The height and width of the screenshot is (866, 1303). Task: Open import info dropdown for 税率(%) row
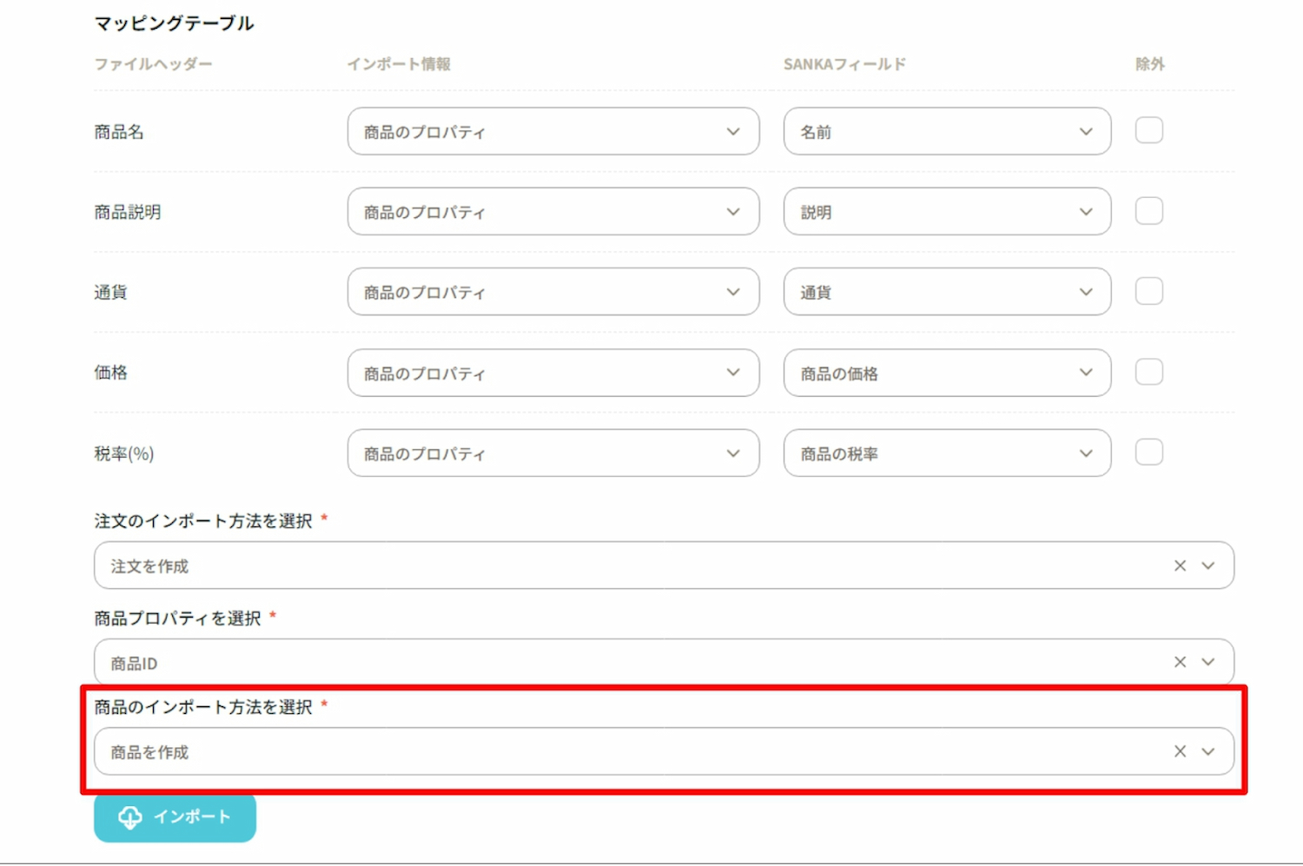(x=553, y=453)
